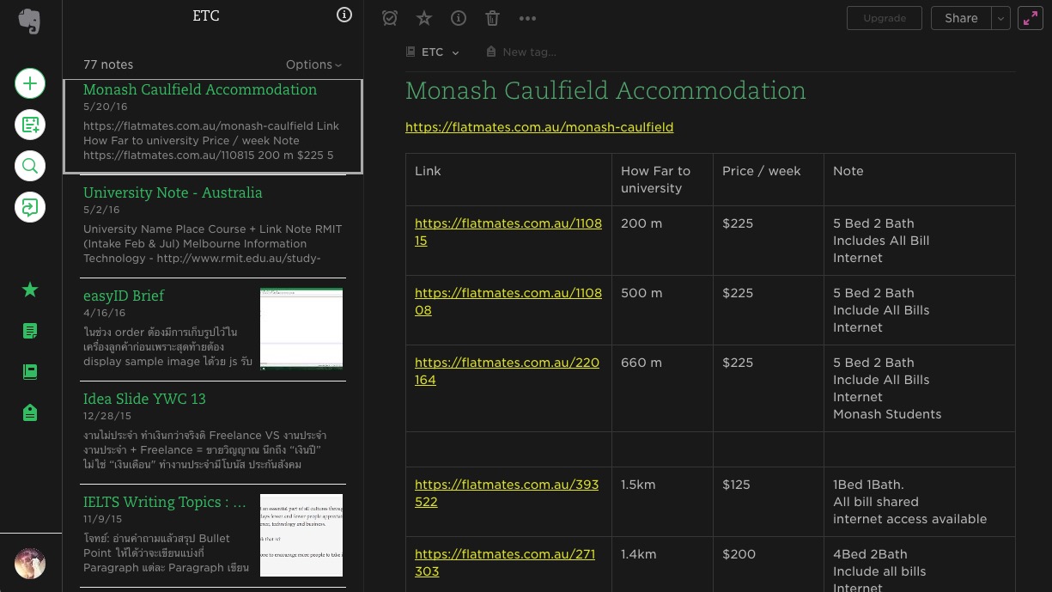Screen dimensions: 1052x592
Task: Open the Notes list sidebar icon
Action: pos(30,331)
